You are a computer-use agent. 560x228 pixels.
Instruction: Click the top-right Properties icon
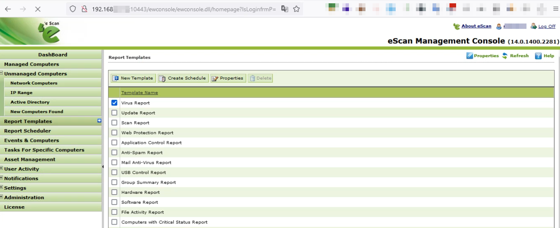click(469, 56)
